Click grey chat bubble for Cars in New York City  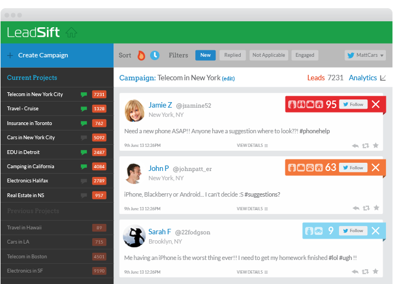click(84, 138)
